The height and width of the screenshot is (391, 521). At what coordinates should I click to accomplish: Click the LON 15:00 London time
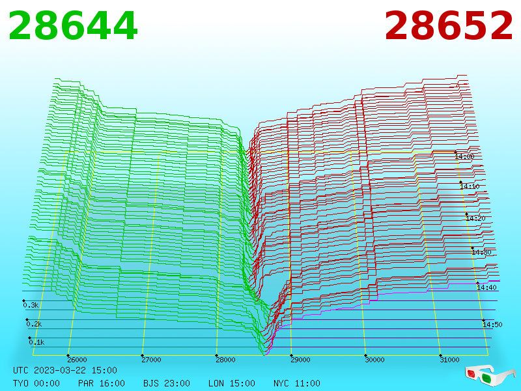[232, 383]
